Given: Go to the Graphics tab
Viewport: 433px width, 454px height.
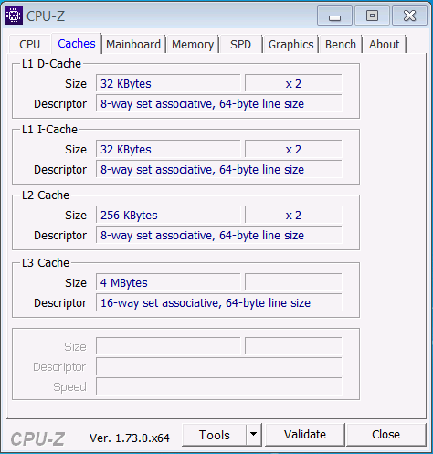Looking at the screenshot, I should 290,45.
